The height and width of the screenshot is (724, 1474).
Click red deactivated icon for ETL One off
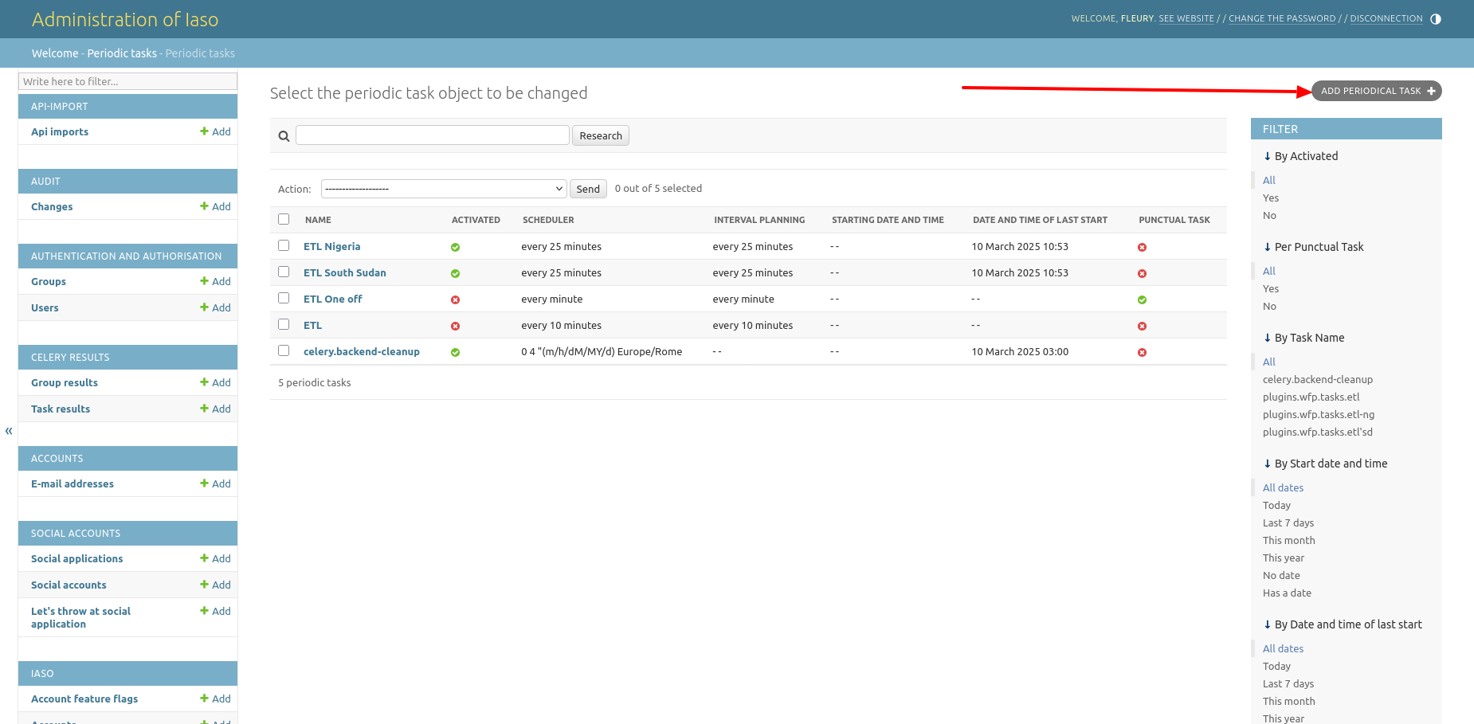click(x=455, y=299)
